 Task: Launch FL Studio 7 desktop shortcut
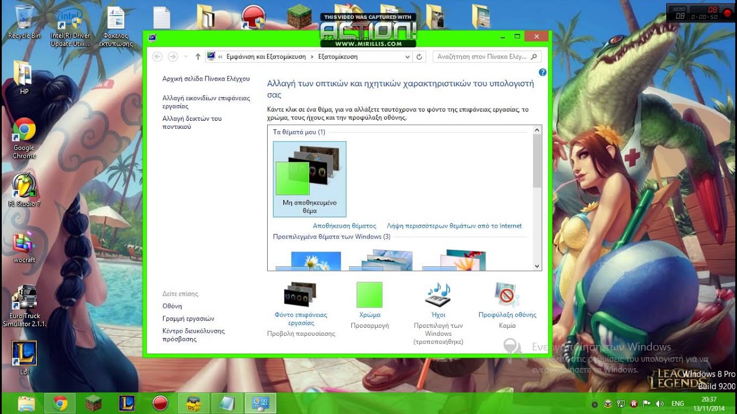[x=24, y=190]
